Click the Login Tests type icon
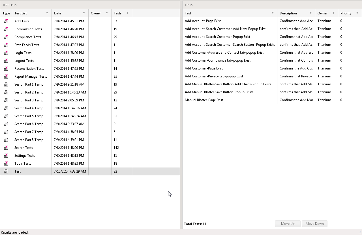362x235 pixels. (6, 53)
